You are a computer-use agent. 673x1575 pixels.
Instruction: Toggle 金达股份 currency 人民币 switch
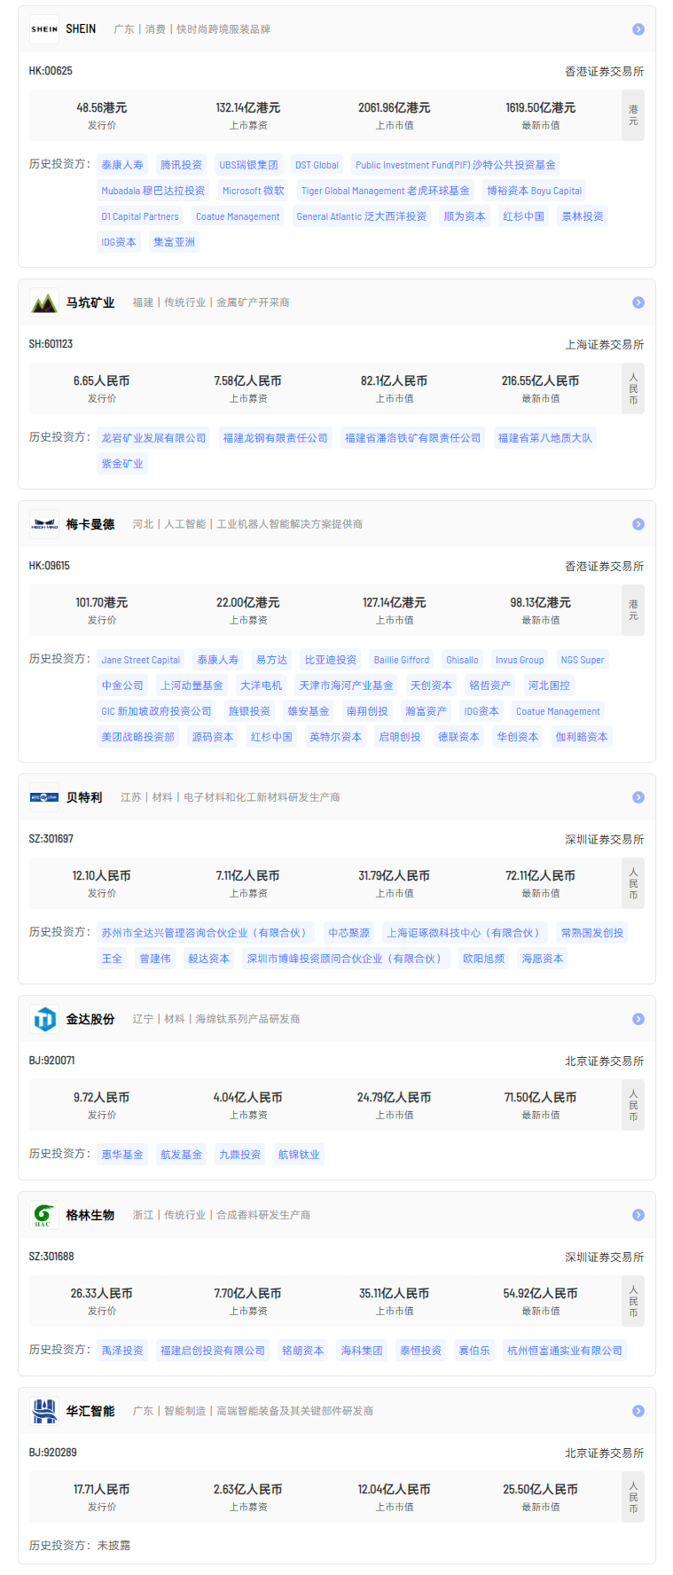click(633, 1105)
